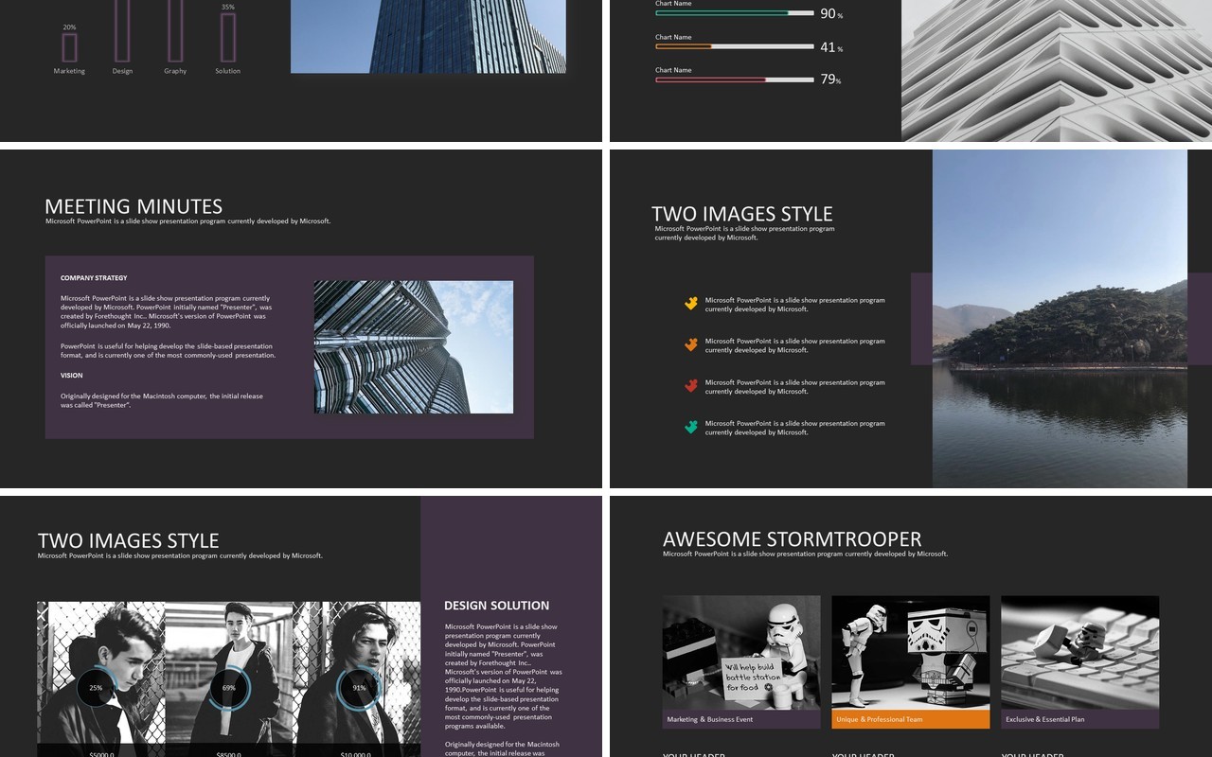Image resolution: width=1212 pixels, height=757 pixels.
Task: Select the Solution chart label
Action: [228, 71]
